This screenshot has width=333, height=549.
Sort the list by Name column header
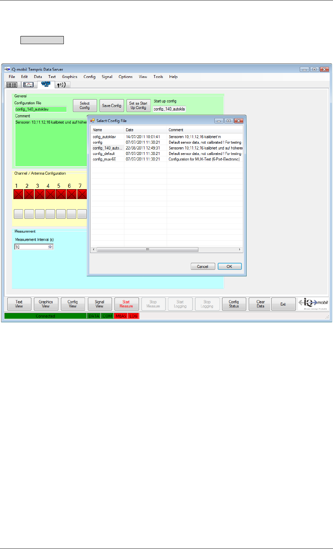[108, 130]
